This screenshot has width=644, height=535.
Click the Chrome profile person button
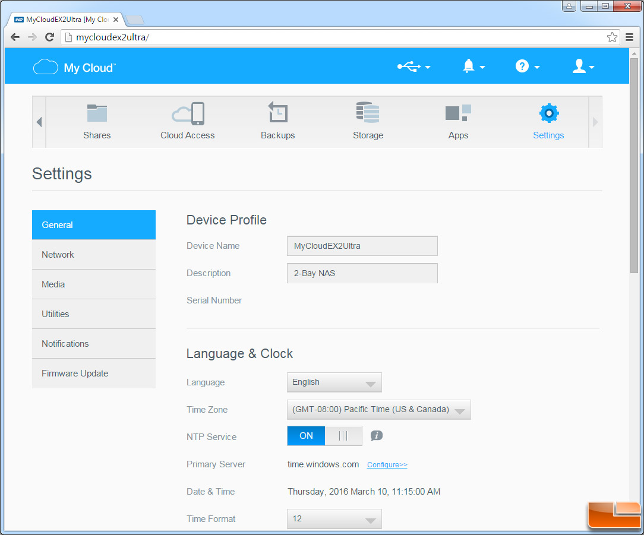coord(569,6)
